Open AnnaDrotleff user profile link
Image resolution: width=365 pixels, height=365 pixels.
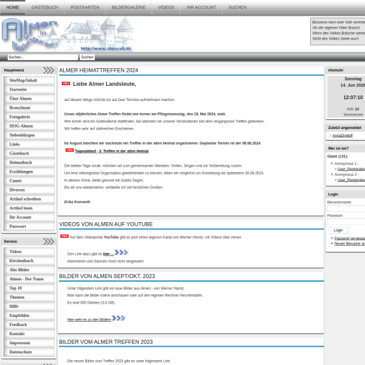click(x=342, y=136)
